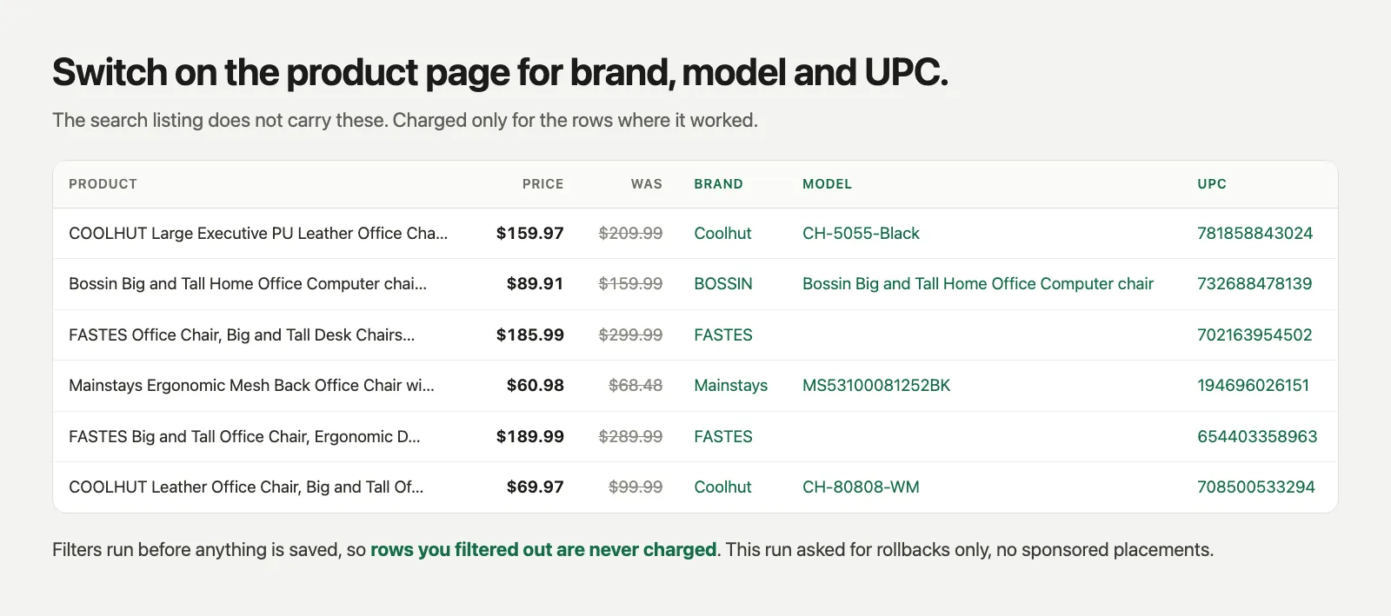Select the COOLHUT Large Executive PU Leather product name
Viewport: 1391px width, 616px height.
[x=258, y=233]
